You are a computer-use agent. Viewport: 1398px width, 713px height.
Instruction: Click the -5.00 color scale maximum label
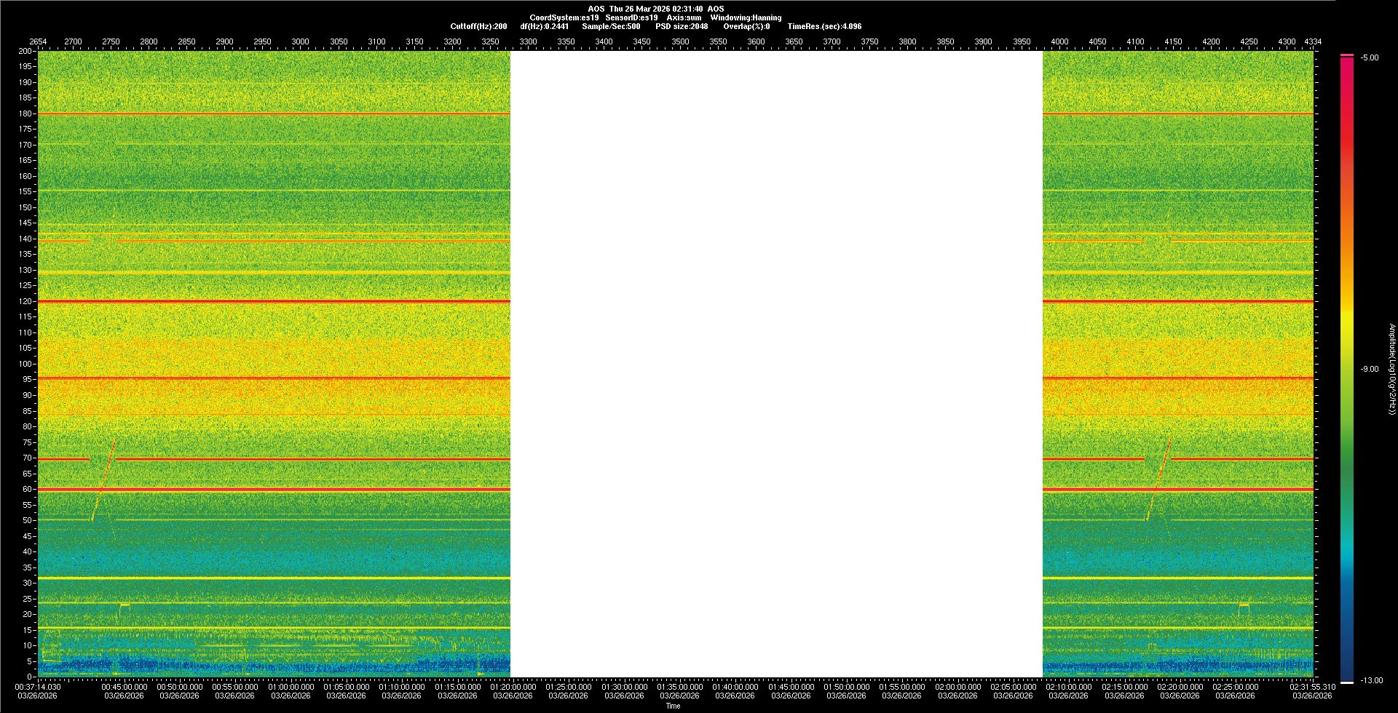[1370, 58]
